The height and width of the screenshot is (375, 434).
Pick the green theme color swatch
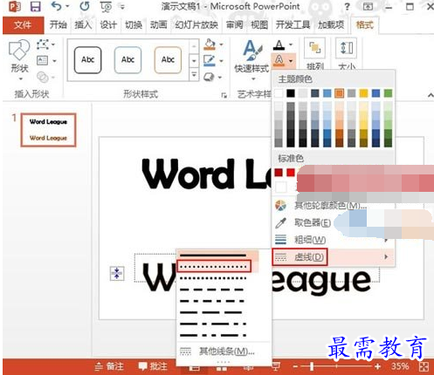pos(388,93)
